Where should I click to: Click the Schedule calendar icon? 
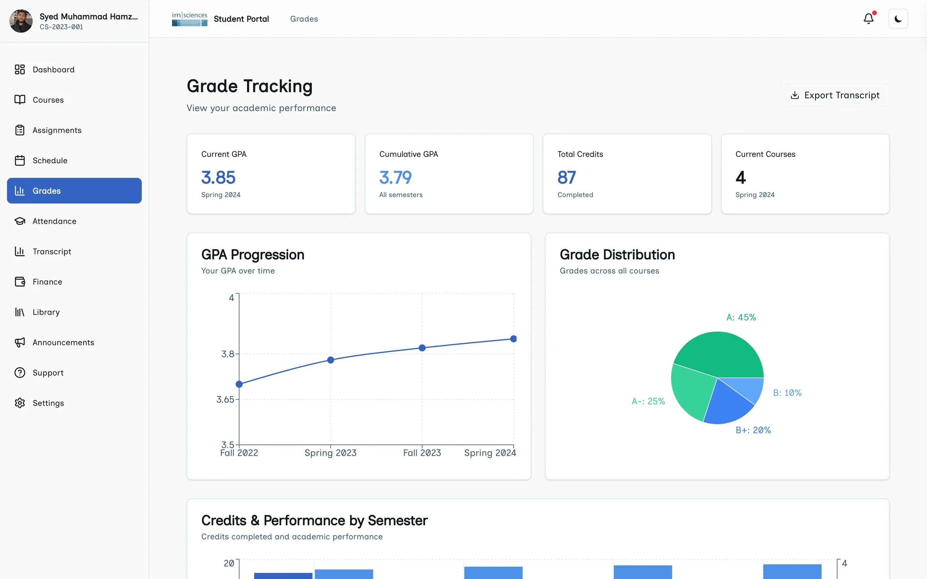click(x=20, y=160)
